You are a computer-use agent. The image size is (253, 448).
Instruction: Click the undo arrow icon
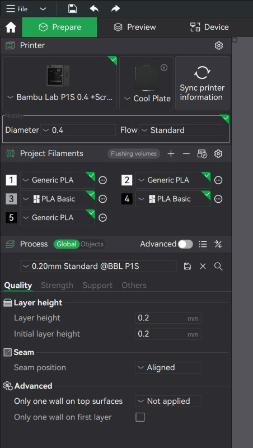point(94,8)
